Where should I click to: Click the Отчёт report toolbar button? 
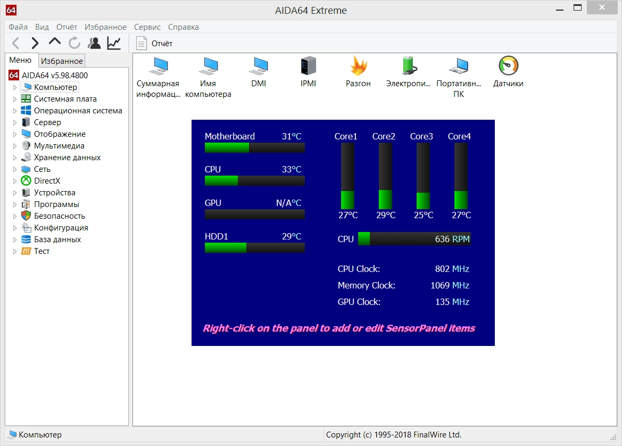(154, 43)
